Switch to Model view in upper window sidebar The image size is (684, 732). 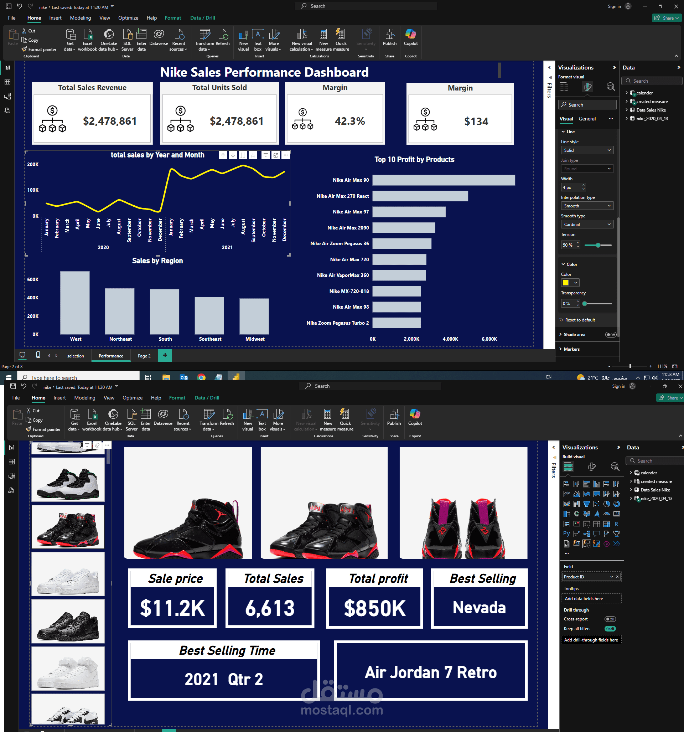click(x=7, y=97)
